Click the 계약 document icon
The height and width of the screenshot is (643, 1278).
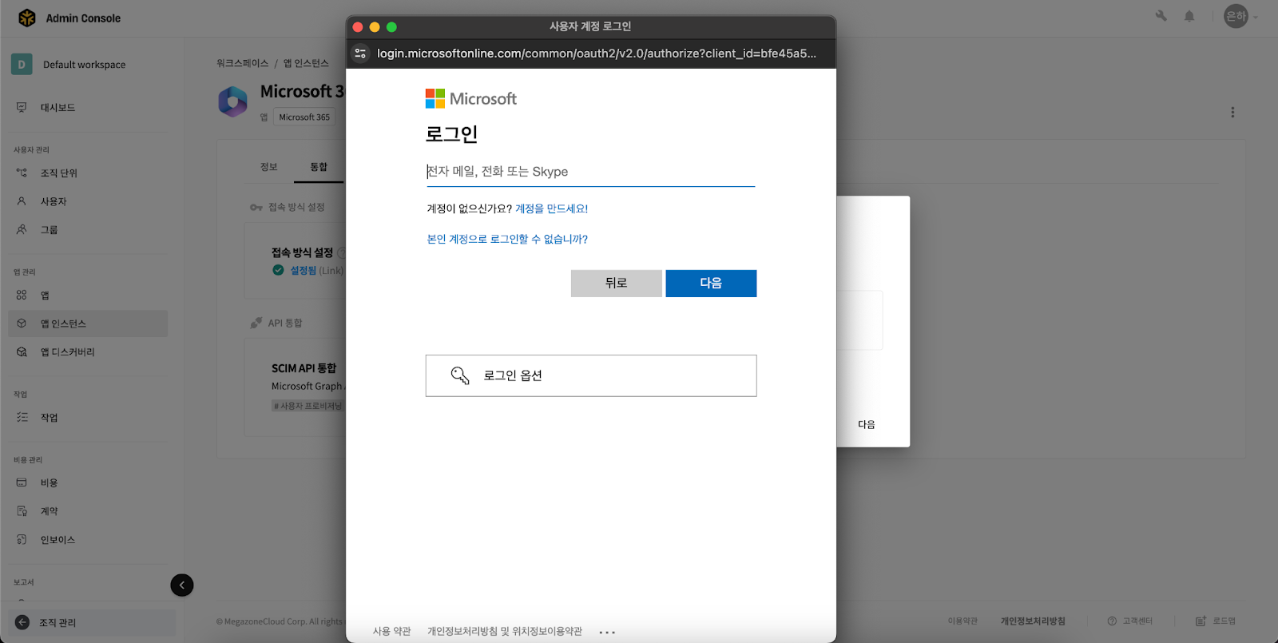pyautogui.click(x=22, y=511)
